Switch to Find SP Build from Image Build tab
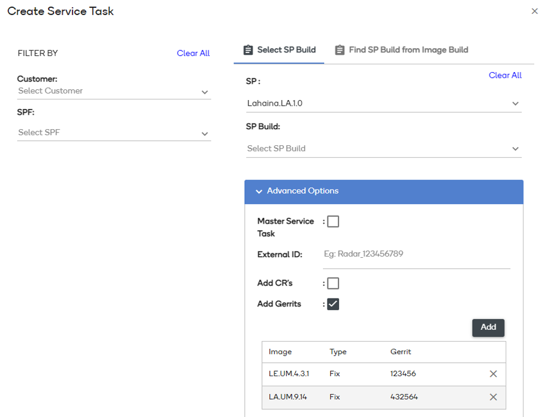Screen dimensions: 542x417 click(x=408, y=50)
